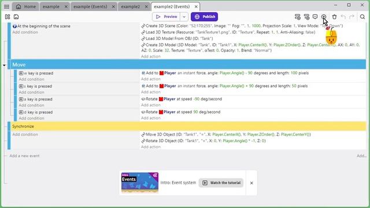Viewport: 370px width, 208px height.
Task: Click the Publish button
Action: (204, 17)
